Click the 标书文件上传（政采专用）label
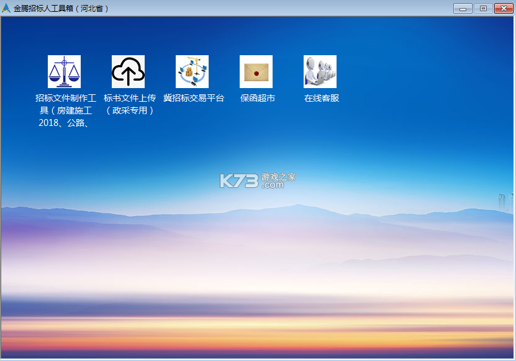516x361 pixels. click(129, 104)
